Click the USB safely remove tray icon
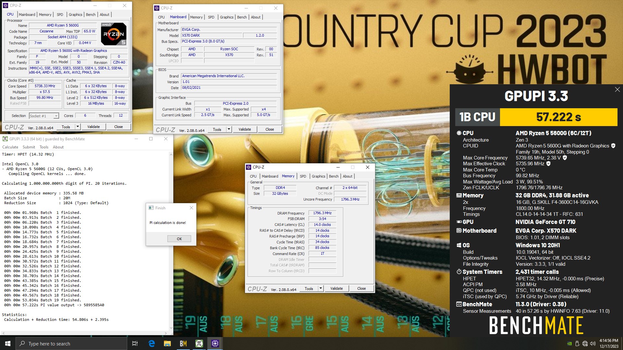 point(577,344)
